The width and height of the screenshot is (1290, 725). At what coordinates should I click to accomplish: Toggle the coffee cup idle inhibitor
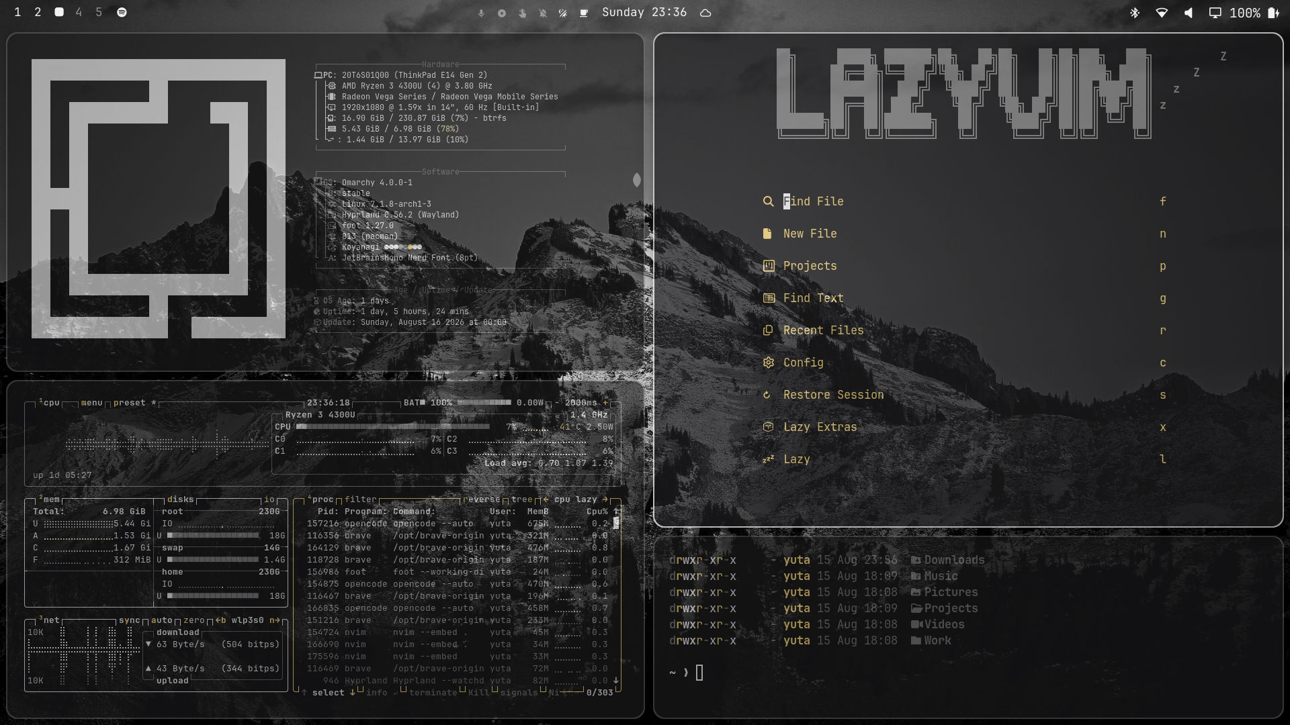tap(584, 13)
